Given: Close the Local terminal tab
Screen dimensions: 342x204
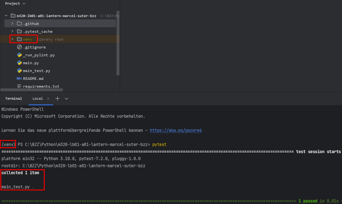Looking at the screenshot, I should click(48, 99).
